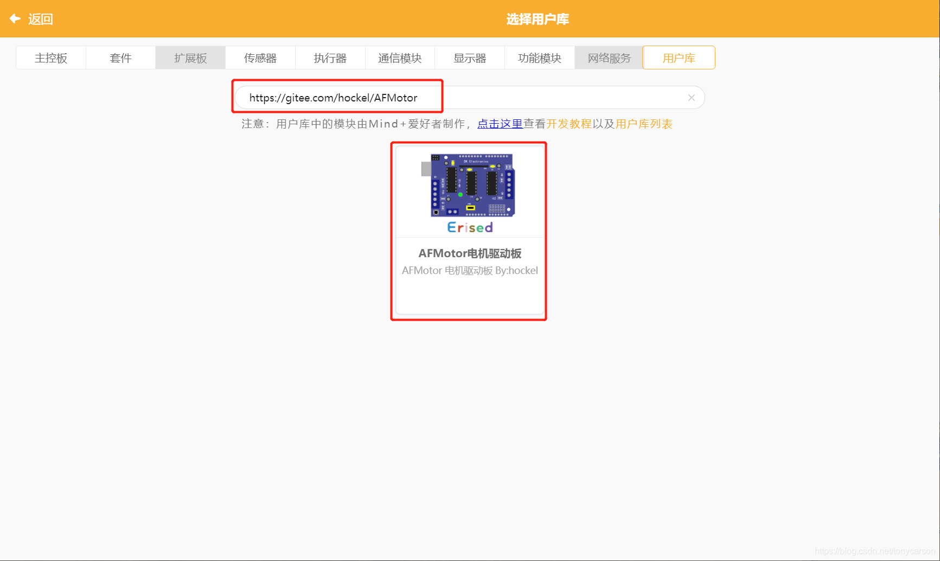Open the 通信模块 category
940x561 pixels.
coord(400,58)
